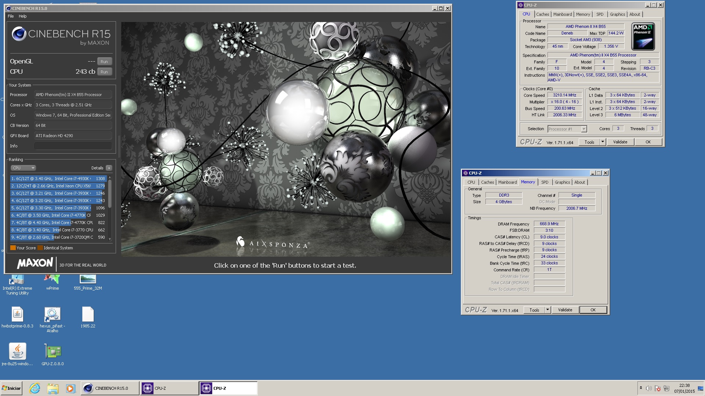
Task: Select ranking entry 2 Xeon CPU X56
Action: (x=58, y=186)
